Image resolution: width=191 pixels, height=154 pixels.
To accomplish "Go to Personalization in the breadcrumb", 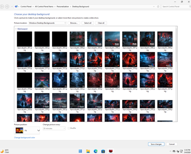I will [x=63, y=6].
